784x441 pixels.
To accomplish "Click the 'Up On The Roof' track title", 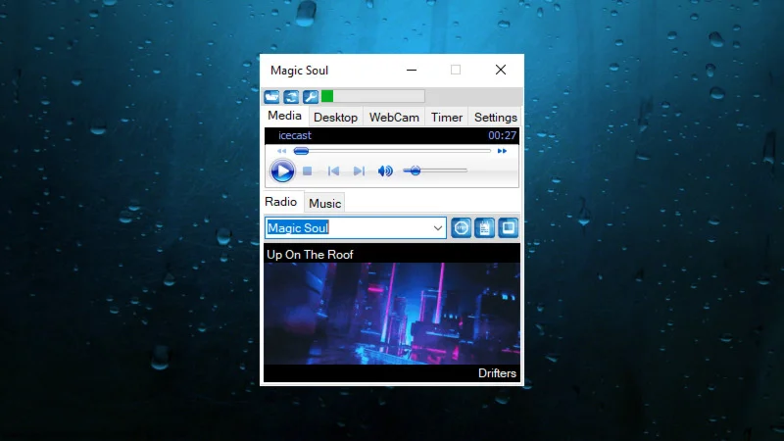I will pos(310,255).
